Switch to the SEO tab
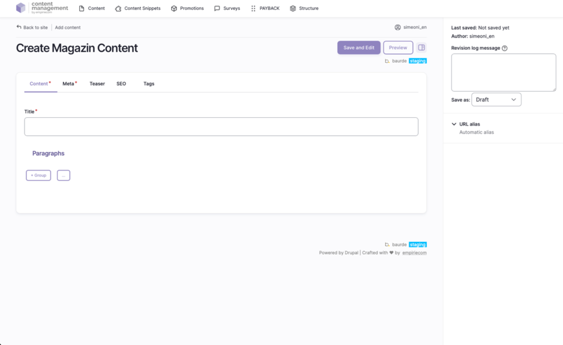 point(121,83)
